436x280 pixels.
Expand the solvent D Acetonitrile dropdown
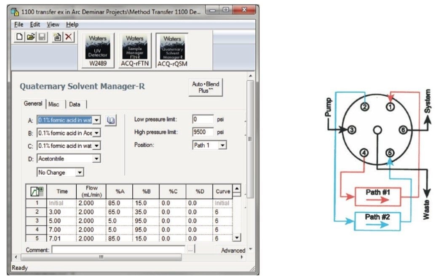coord(96,159)
